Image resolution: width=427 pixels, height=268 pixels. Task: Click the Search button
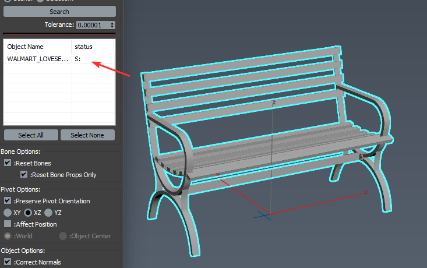(x=59, y=12)
